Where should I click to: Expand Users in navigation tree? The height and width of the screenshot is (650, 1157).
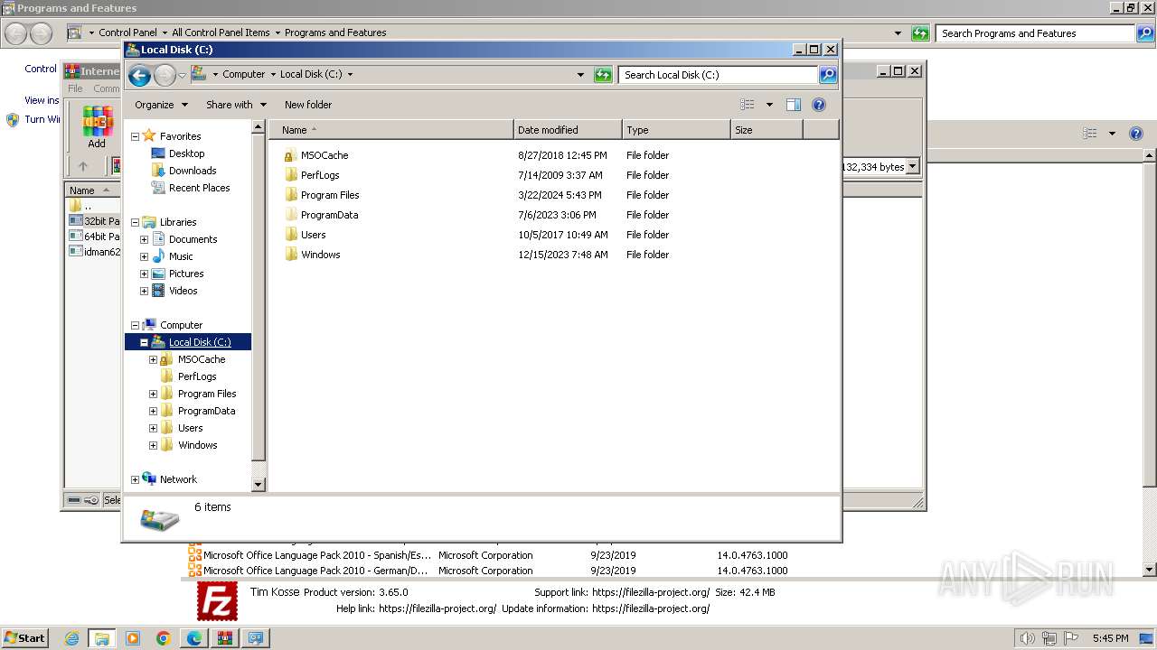click(x=153, y=428)
